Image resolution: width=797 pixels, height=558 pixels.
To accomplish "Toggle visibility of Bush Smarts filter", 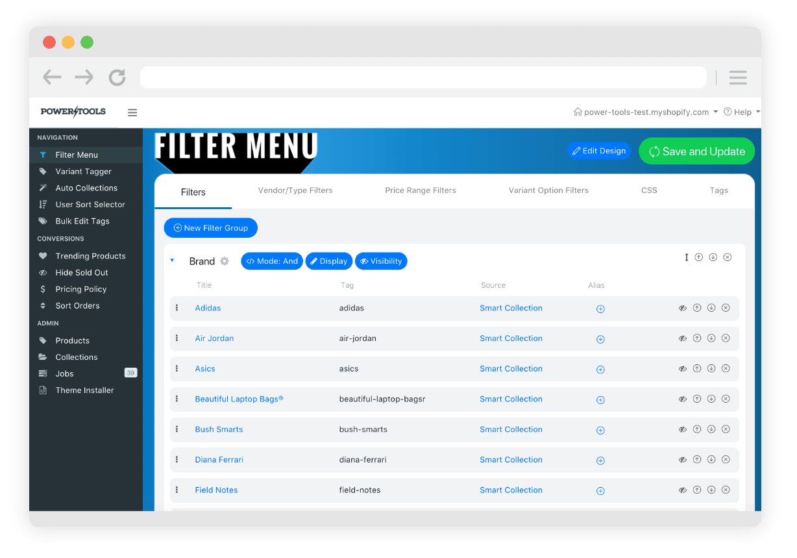I will (x=683, y=429).
